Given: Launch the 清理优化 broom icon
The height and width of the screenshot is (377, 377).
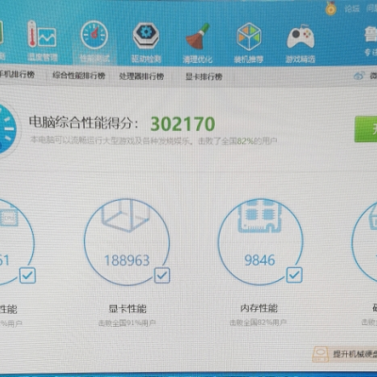Looking at the screenshot, I should point(197,42).
